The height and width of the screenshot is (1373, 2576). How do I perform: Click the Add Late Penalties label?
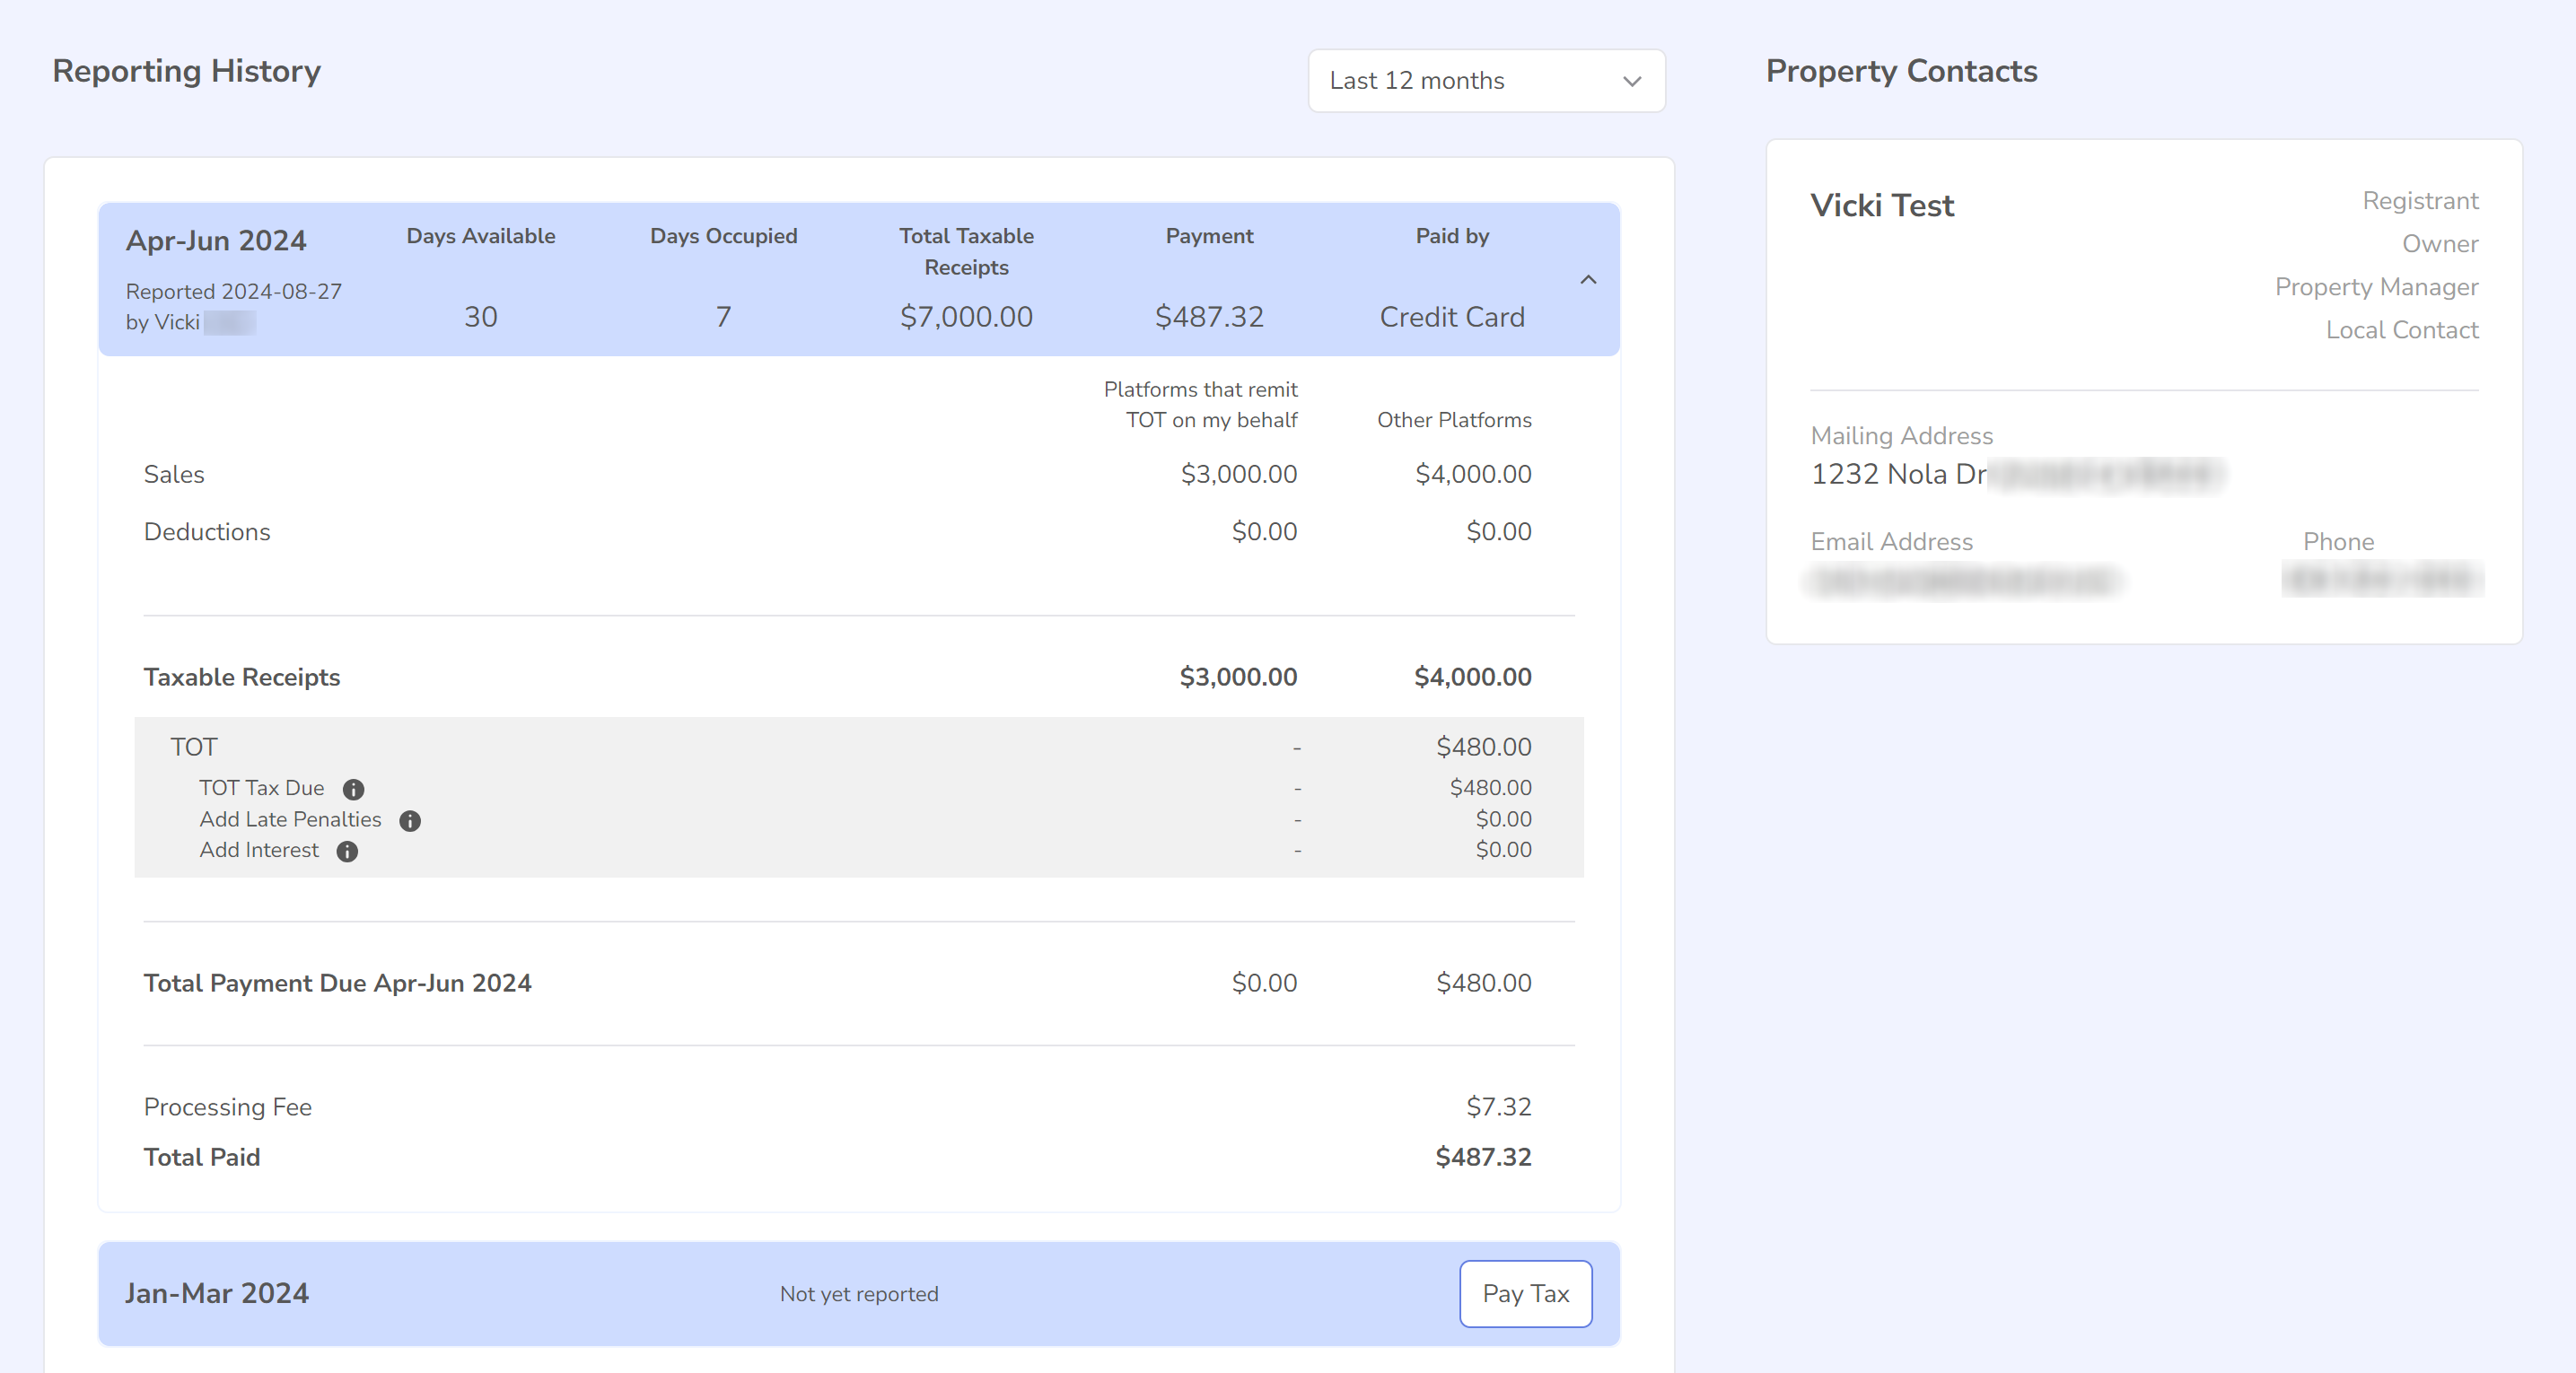click(290, 819)
